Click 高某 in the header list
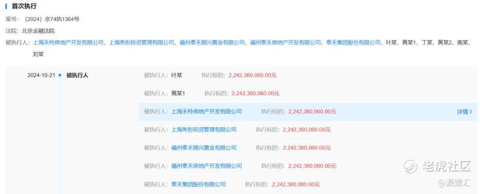480x194 pixels. [463, 43]
